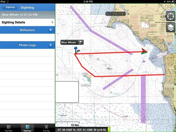Tap the red-green vessel position arrow

click(x=144, y=51)
